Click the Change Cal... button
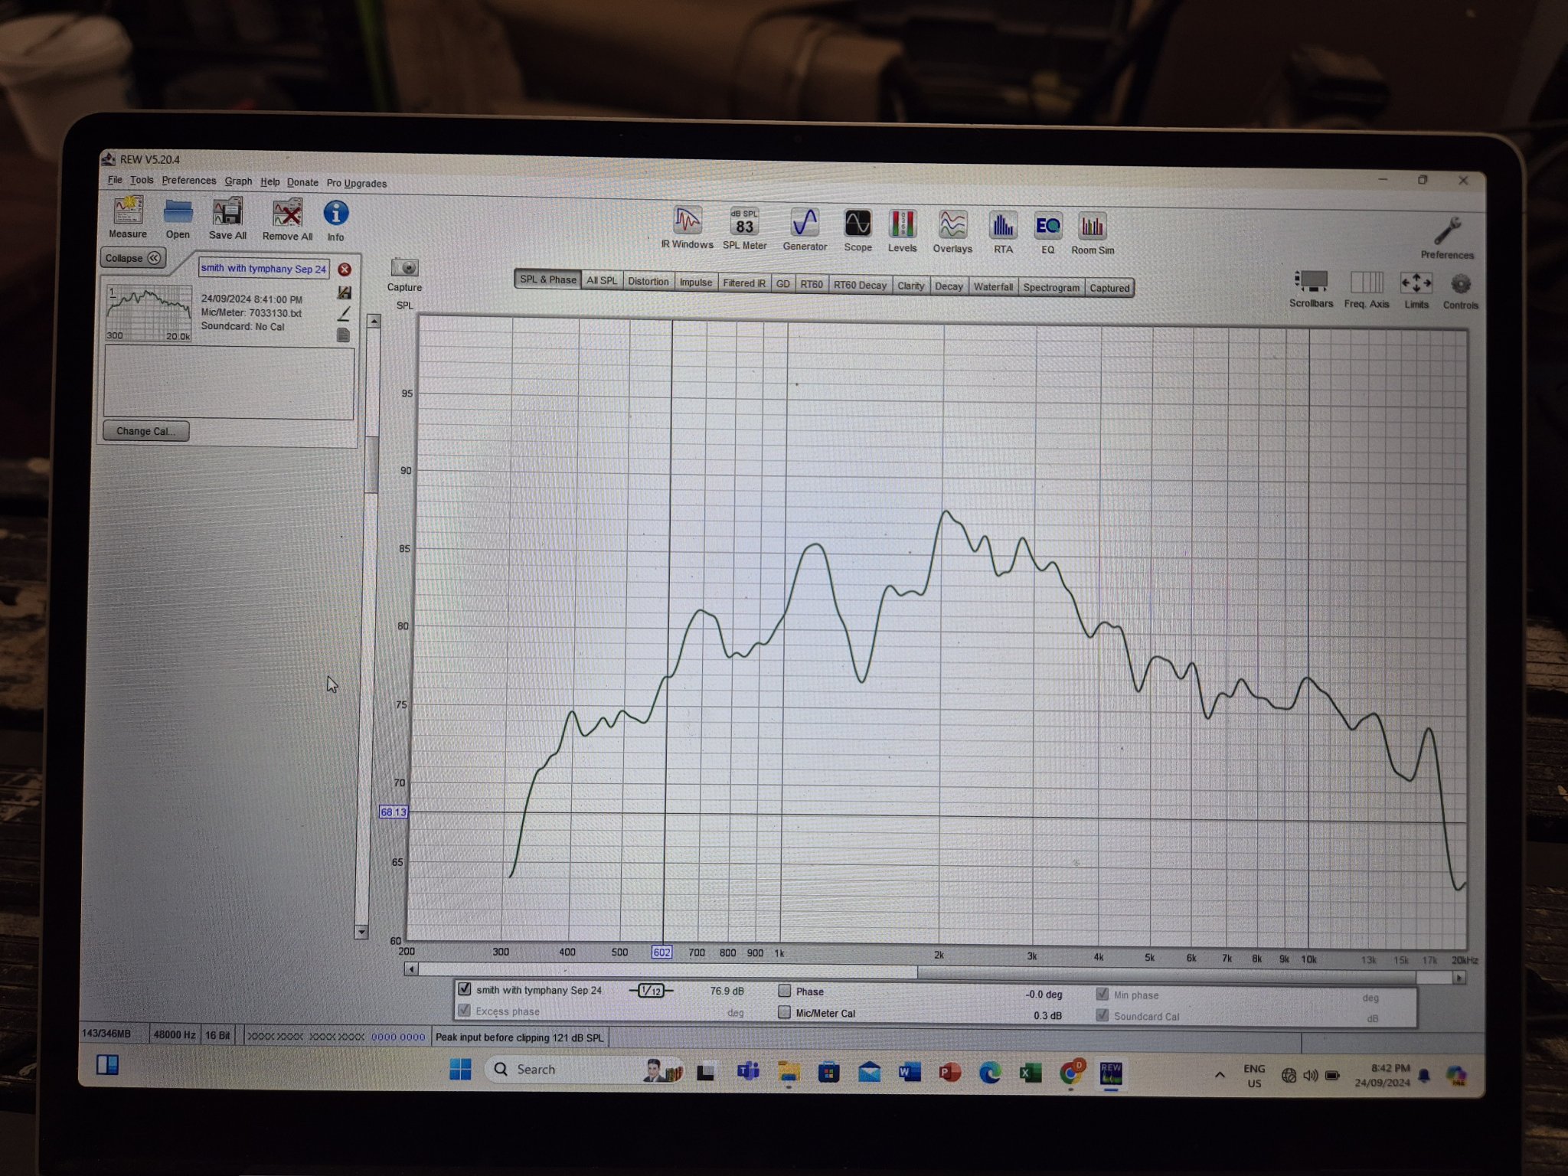Screen dimensions: 1568x1176 coord(145,431)
